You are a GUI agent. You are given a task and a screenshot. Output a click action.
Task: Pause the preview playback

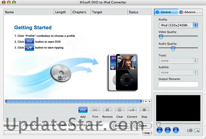[x=168, y=130]
